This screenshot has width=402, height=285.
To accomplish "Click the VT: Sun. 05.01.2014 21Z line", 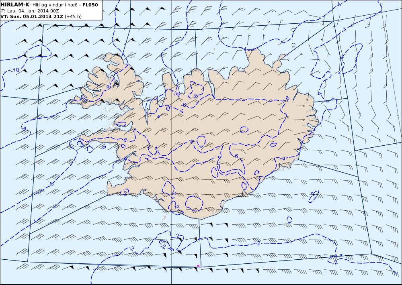I will [x=32, y=16].
